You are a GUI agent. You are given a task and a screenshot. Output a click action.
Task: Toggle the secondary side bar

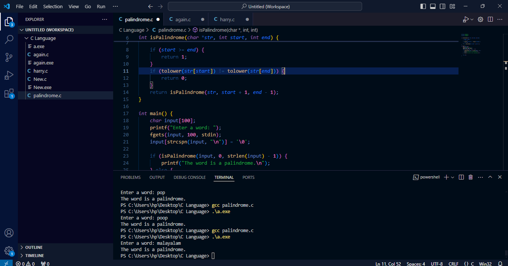coord(443,6)
